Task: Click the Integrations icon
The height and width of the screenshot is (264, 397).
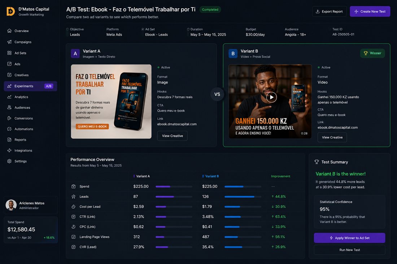Action: coord(9,150)
